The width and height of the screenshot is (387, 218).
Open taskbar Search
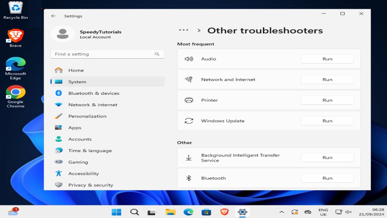135,212
